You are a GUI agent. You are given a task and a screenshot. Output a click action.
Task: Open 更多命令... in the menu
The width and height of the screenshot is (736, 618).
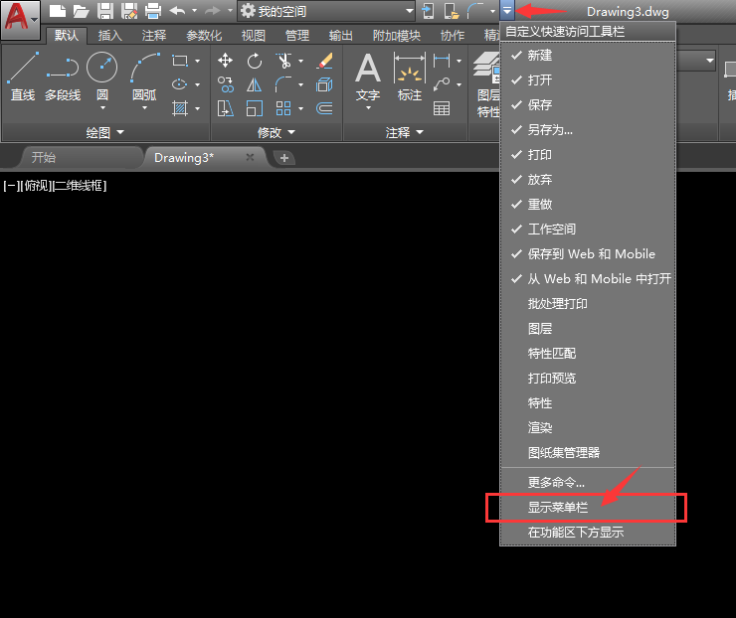(588, 483)
